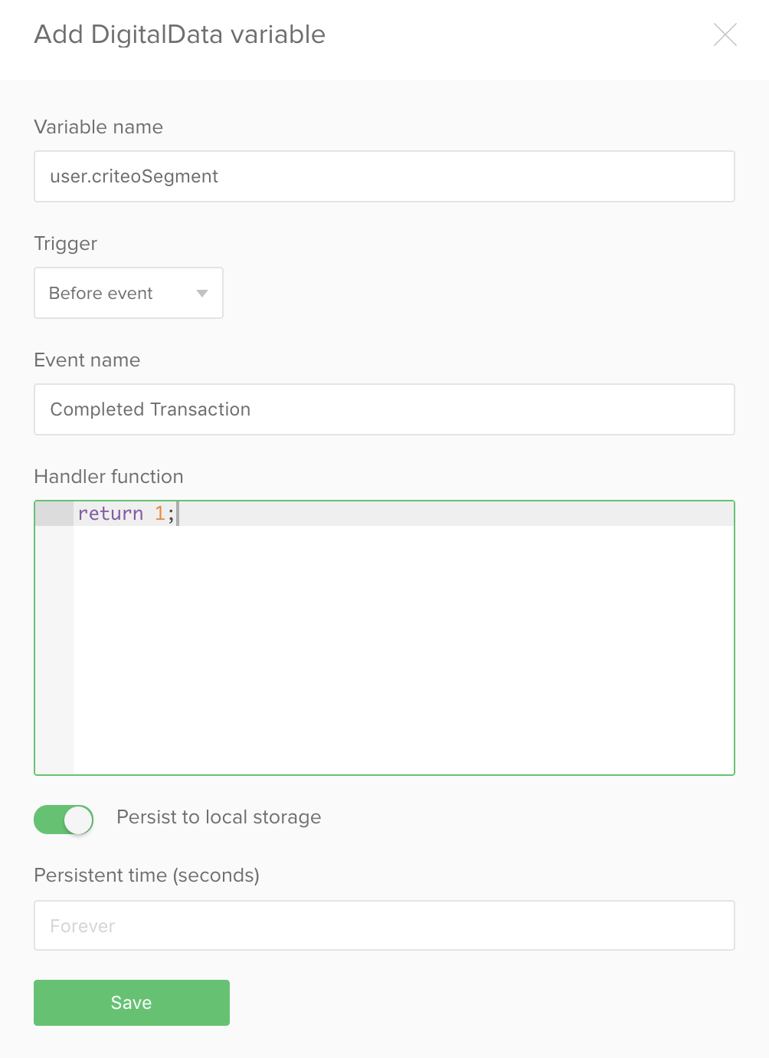Click the Trigger label text
Screen dimensions: 769x1058
coord(66,244)
